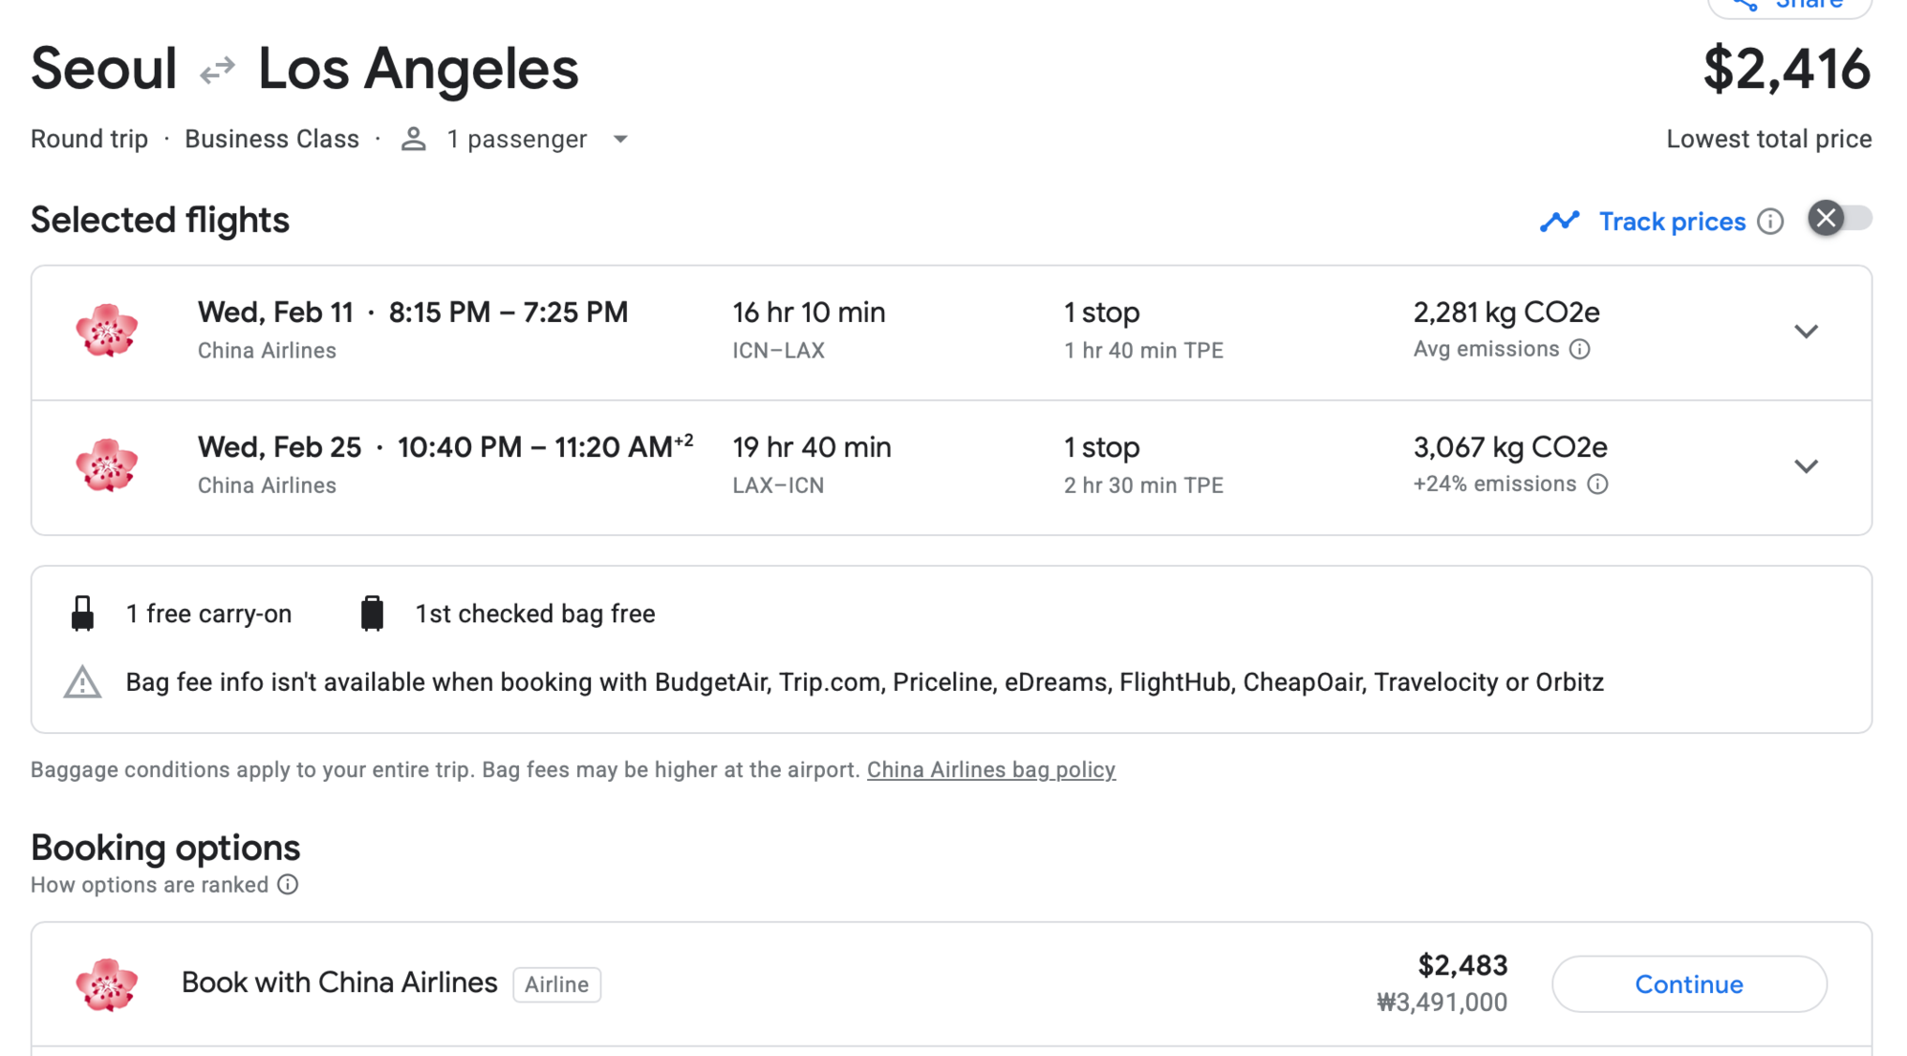
Task: Open the +24% emissions info icon
Action: 1599,485
